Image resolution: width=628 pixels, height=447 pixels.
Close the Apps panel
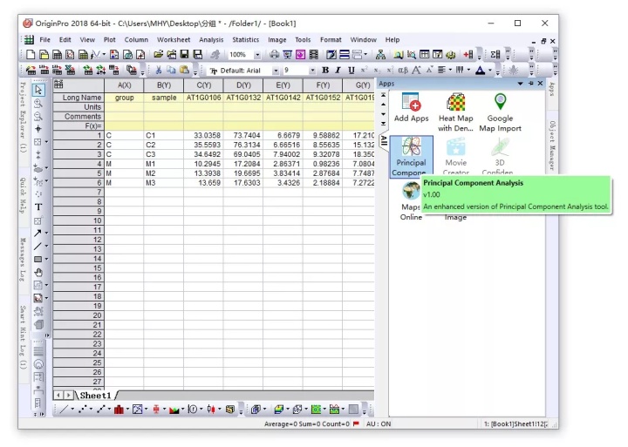(x=540, y=84)
